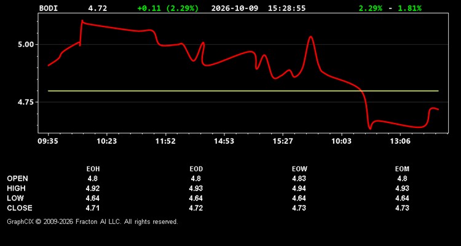Click the 1.81% range value in header

[x=409, y=8]
